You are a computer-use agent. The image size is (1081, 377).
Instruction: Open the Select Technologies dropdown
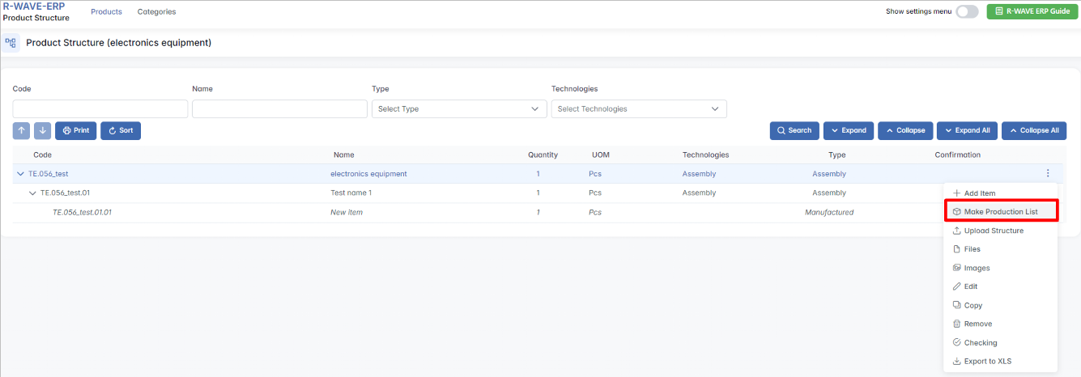coord(638,109)
